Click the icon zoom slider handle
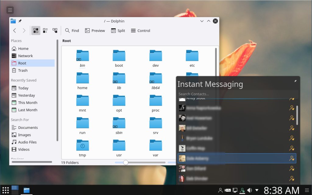 [126, 163]
